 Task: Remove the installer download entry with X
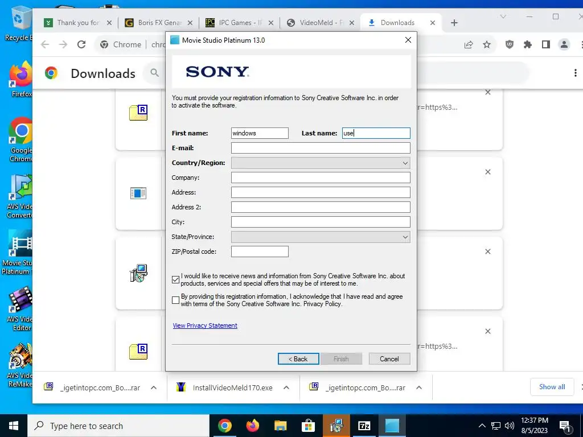click(488, 252)
